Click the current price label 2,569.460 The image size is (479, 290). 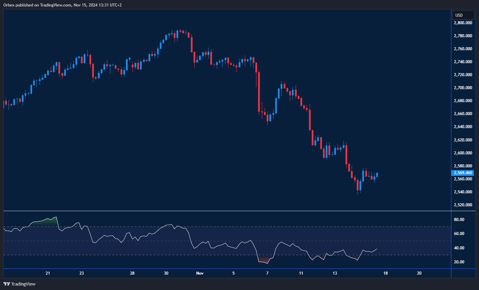point(463,173)
